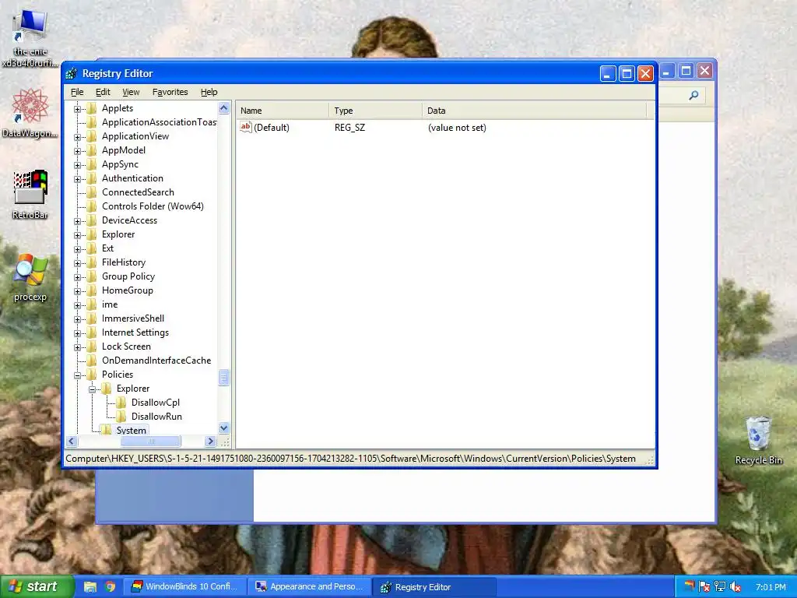Click the DisallowCpl folder icon
This screenshot has height=598, width=797.
(x=121, y=403)
